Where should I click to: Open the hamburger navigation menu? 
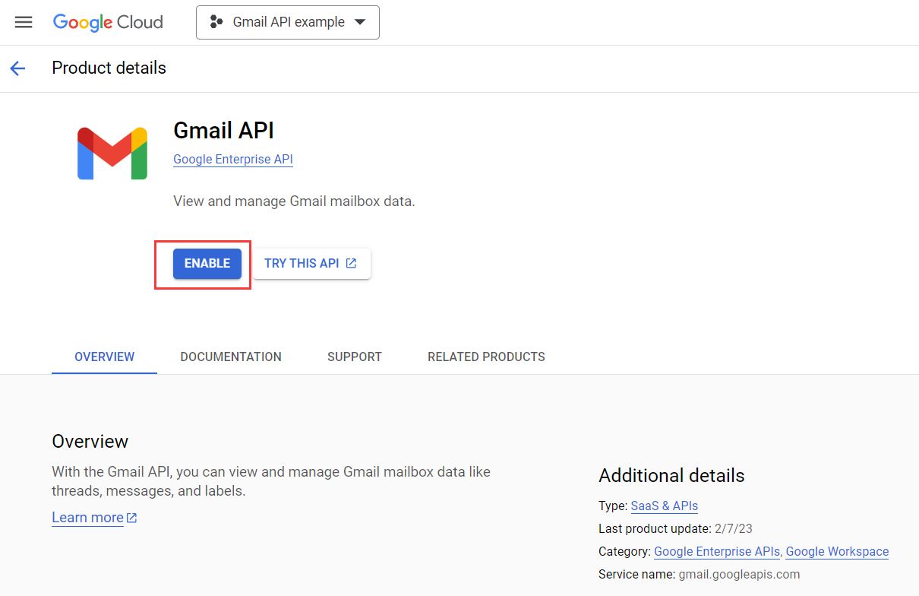pyautogui.click(x=24, y=22)
